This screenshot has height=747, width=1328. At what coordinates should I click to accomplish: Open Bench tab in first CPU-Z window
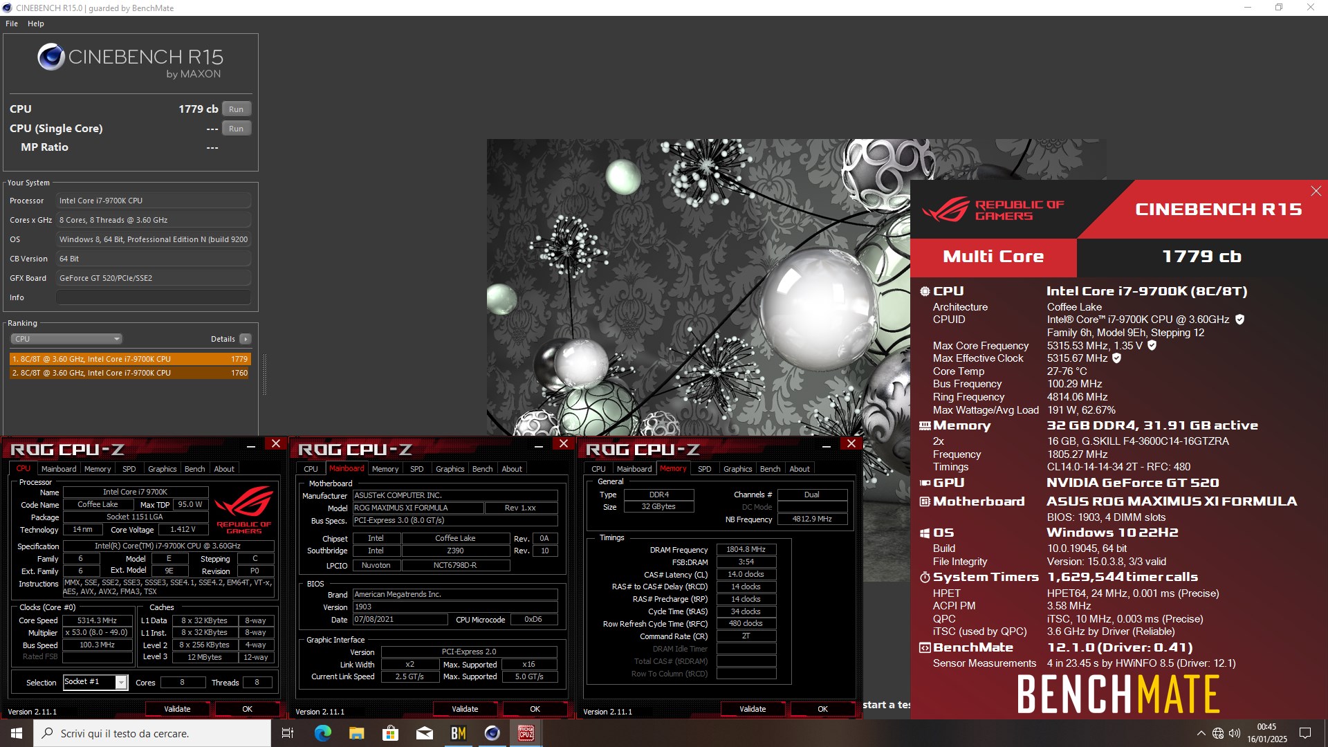[x=195, y=469]
